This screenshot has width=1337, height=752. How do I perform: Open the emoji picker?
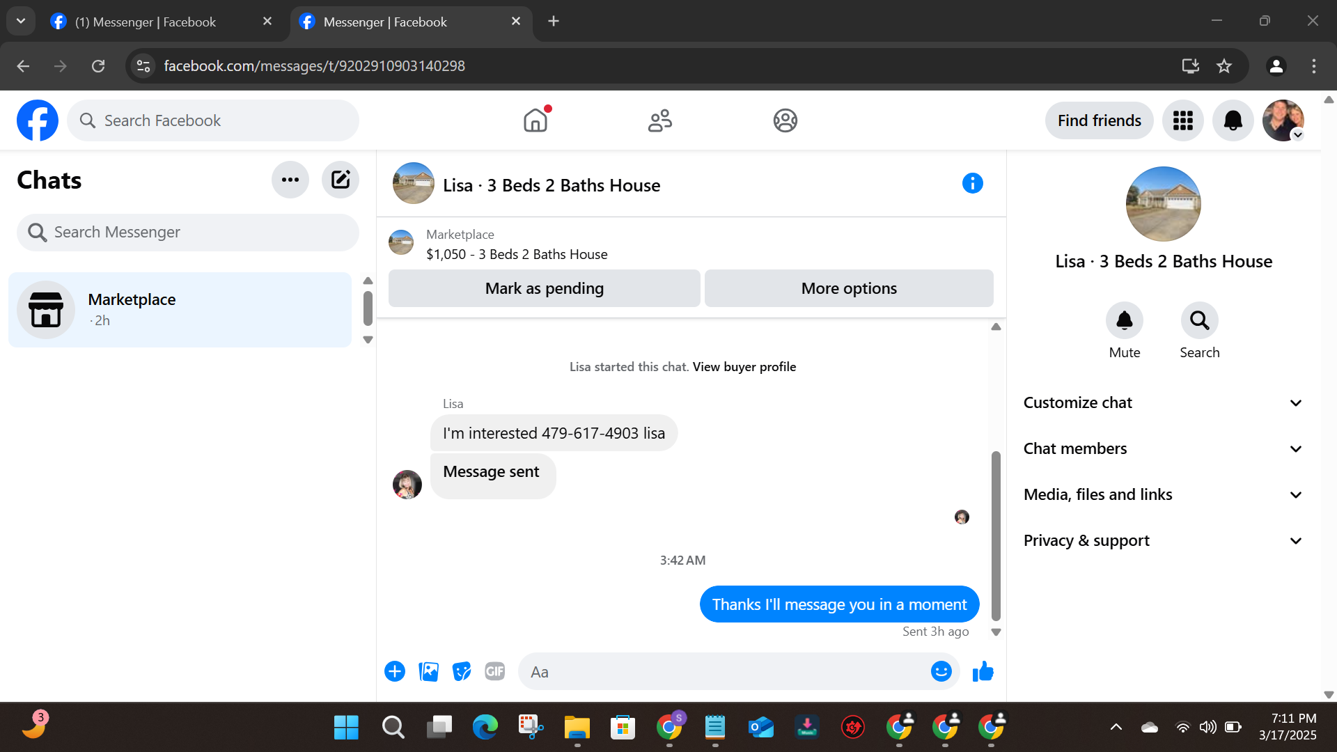(941, 671)
